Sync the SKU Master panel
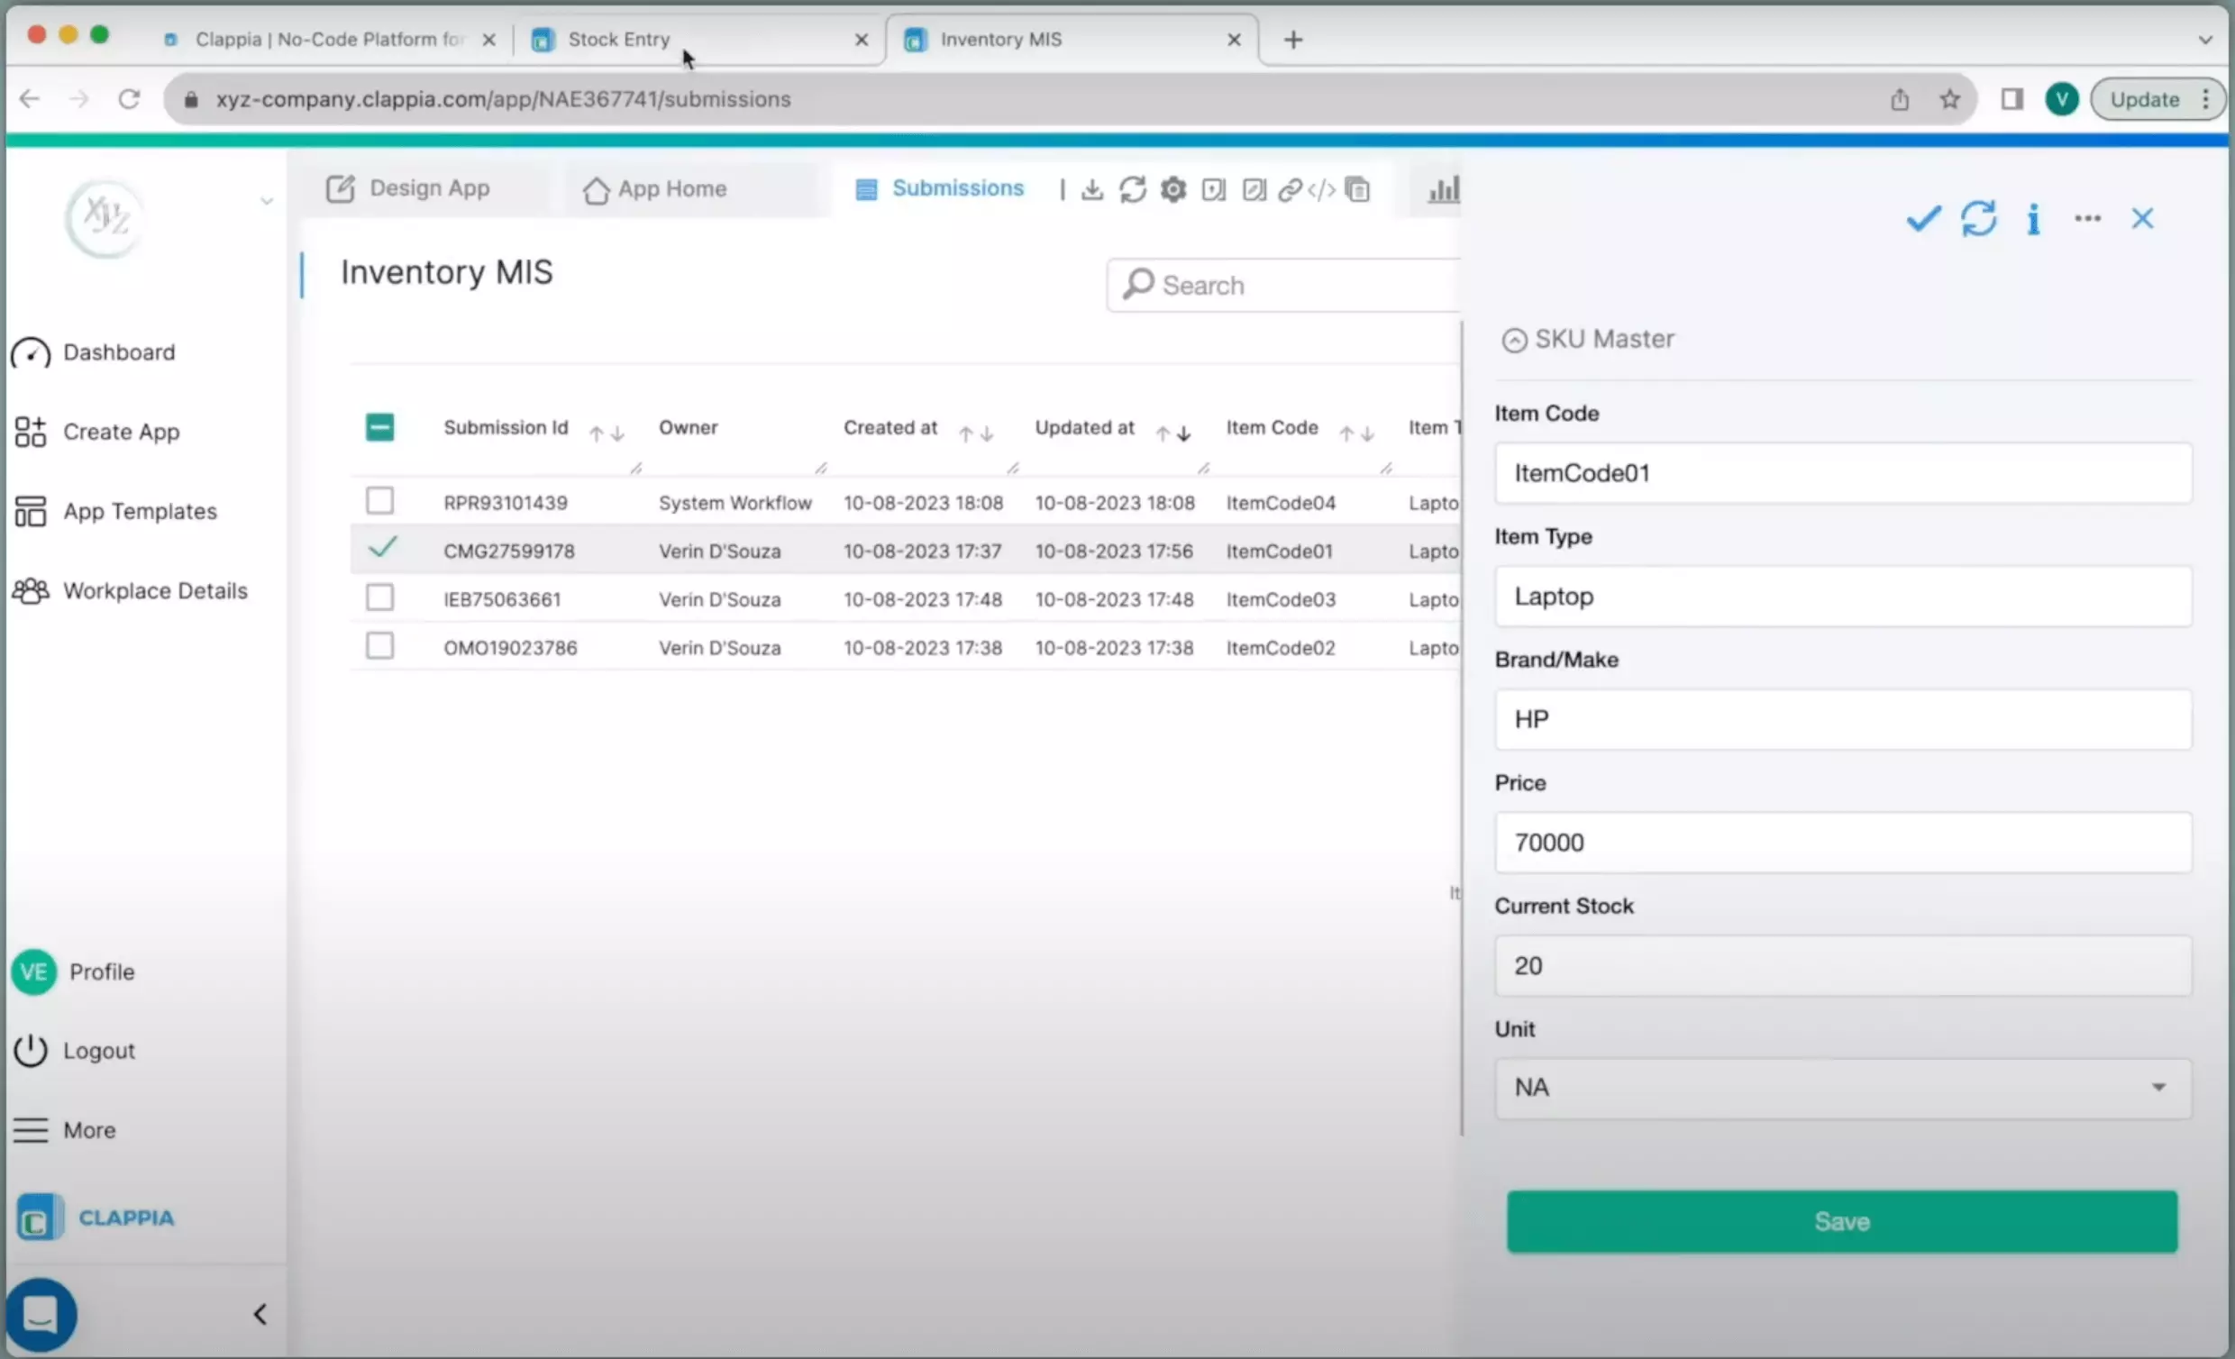2235x1359 pixels. 1980,219
